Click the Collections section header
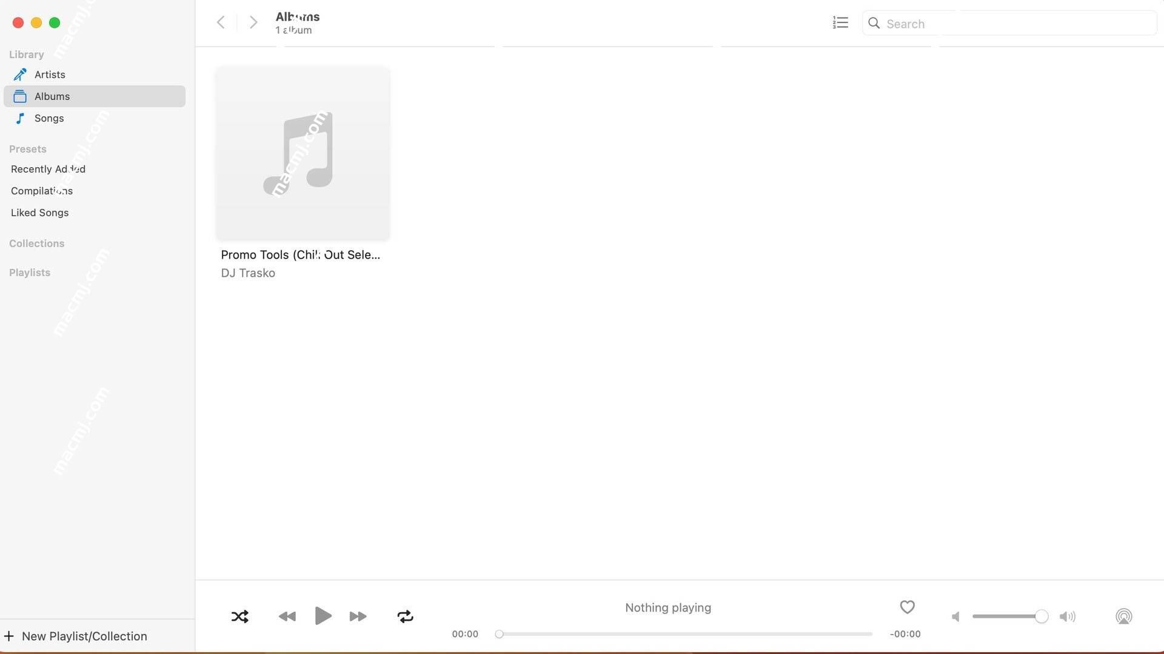Screen dimensions: 1164x654 36,243
